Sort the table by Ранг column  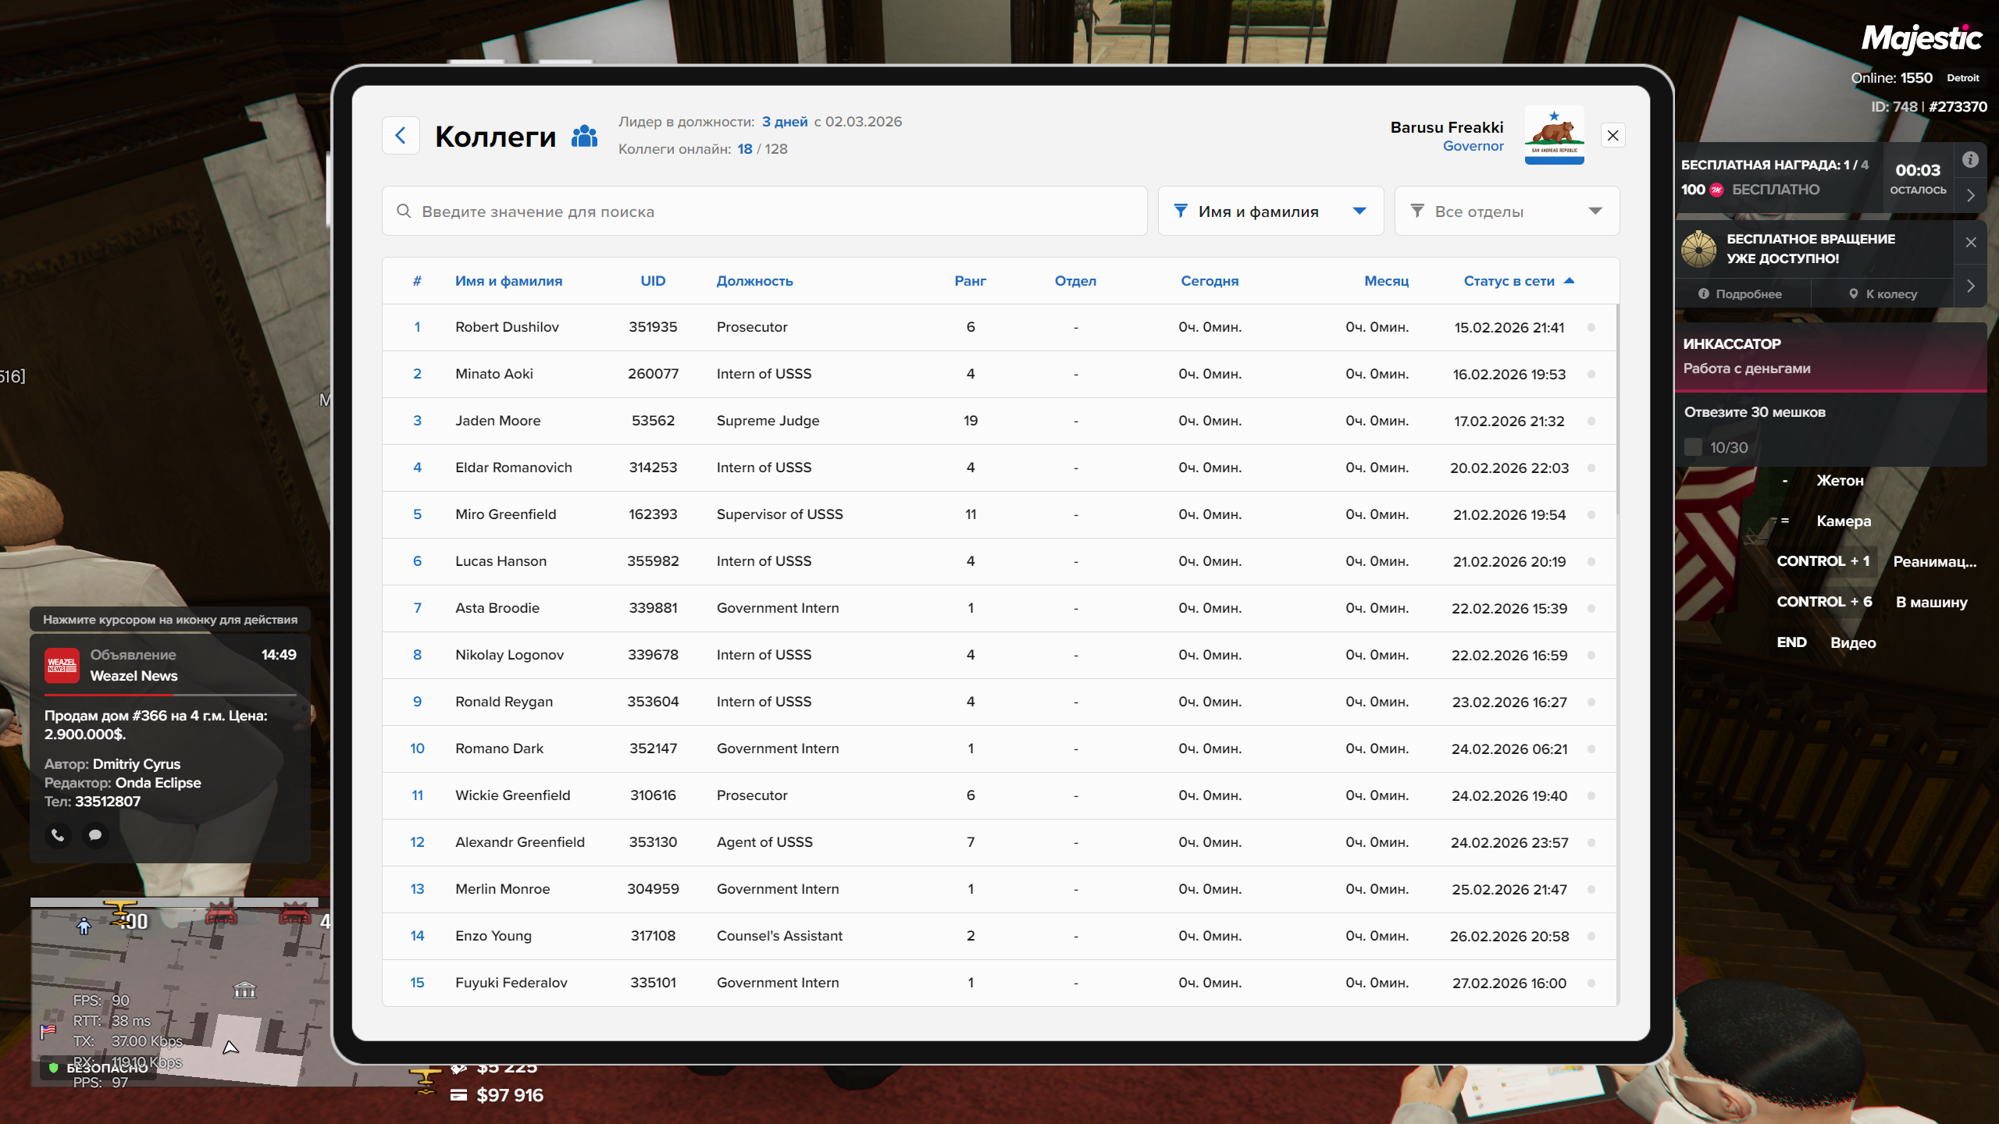pos(970,281)
